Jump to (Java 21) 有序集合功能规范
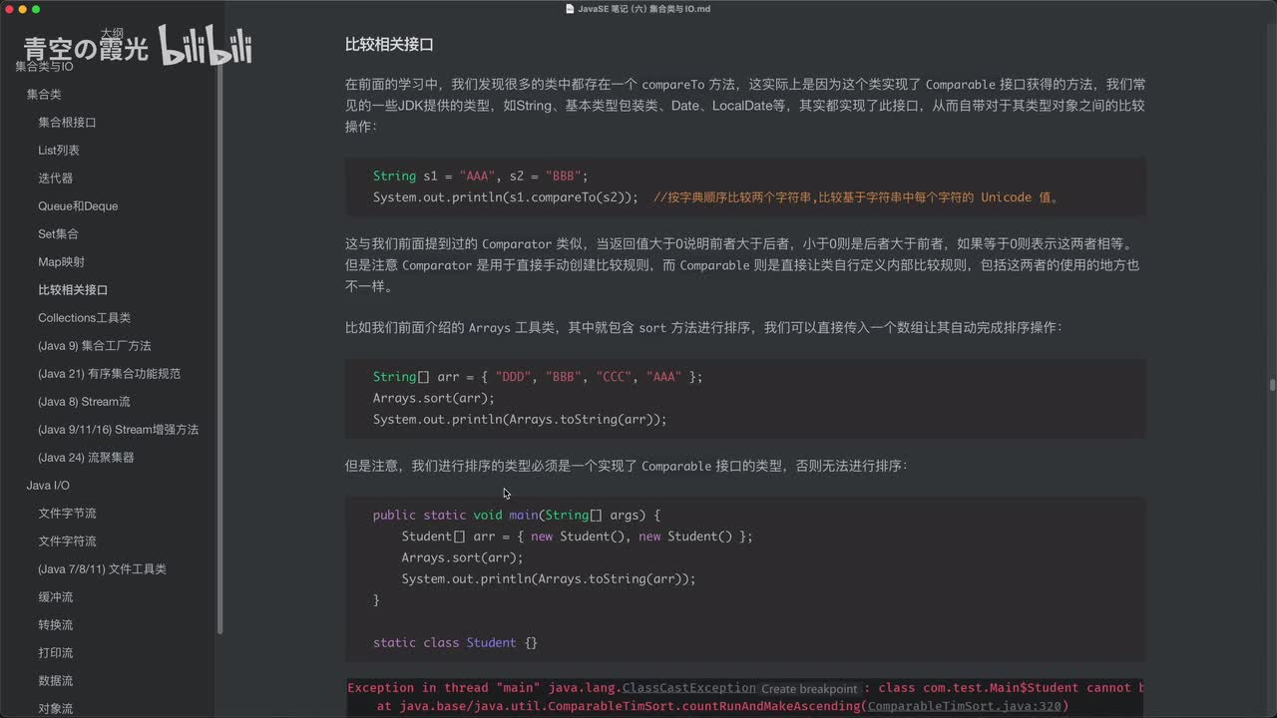1277x718 pixels. click(109, 373)
